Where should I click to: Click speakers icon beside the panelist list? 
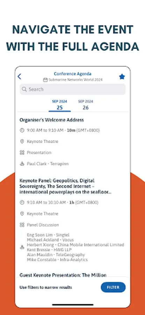coord(22,247)
